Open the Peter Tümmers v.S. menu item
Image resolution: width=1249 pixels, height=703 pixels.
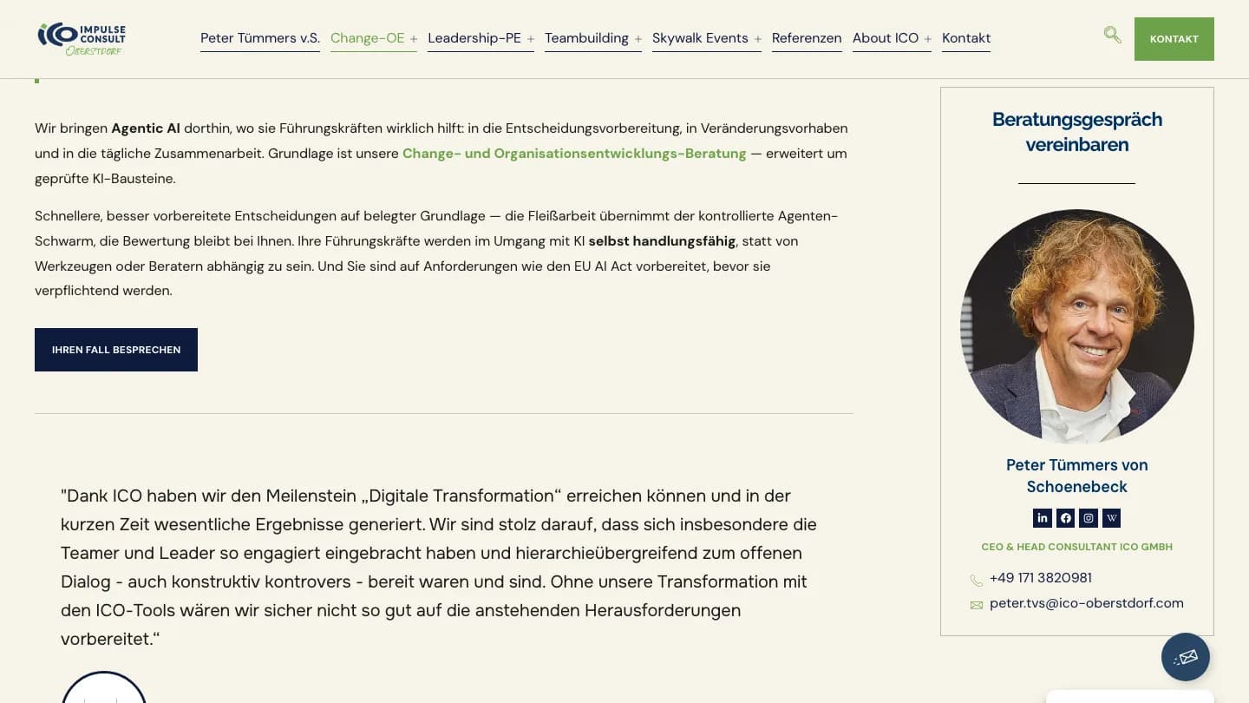[x=260, y=38]
